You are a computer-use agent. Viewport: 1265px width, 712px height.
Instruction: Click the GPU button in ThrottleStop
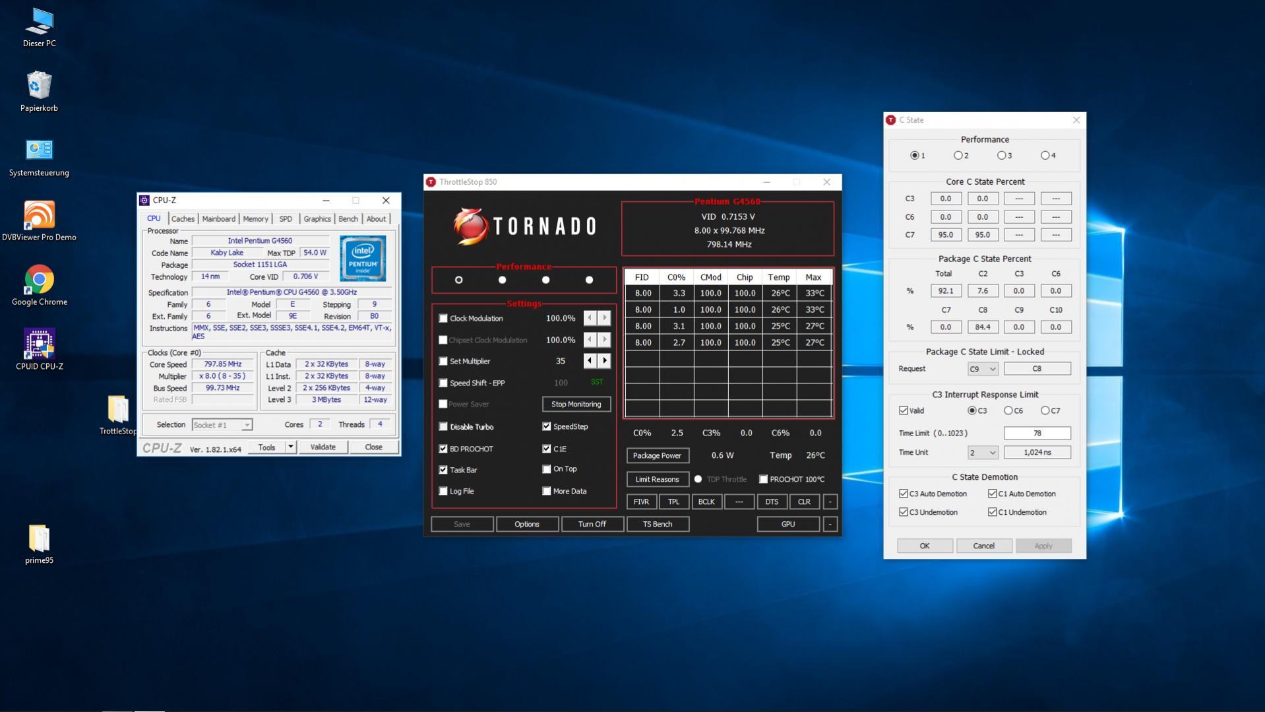pos(788,525)
